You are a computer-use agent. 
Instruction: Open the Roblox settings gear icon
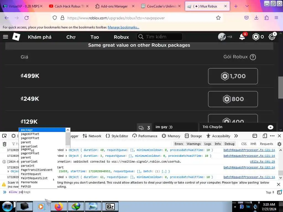coord(272,37)
